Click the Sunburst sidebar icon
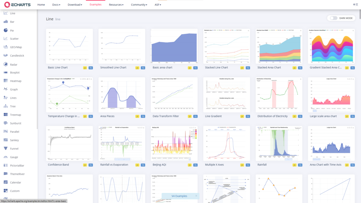Viewport: 361px width, 203px height. pyautogui.click(x=6, y=123)
